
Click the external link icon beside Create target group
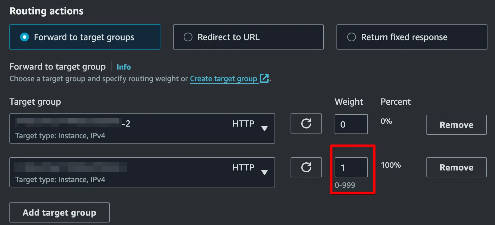point(264,78)
